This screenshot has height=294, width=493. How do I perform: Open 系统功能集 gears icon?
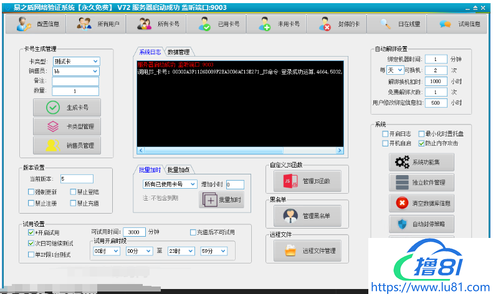399,163
